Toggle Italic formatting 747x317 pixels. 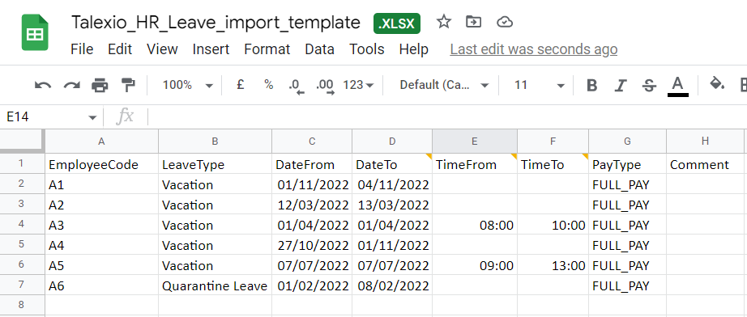[620, 86]
